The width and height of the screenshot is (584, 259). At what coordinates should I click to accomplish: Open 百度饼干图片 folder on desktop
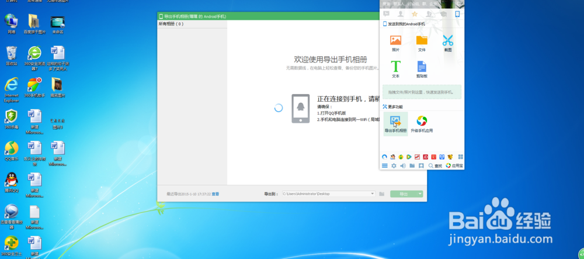(34, 24)
